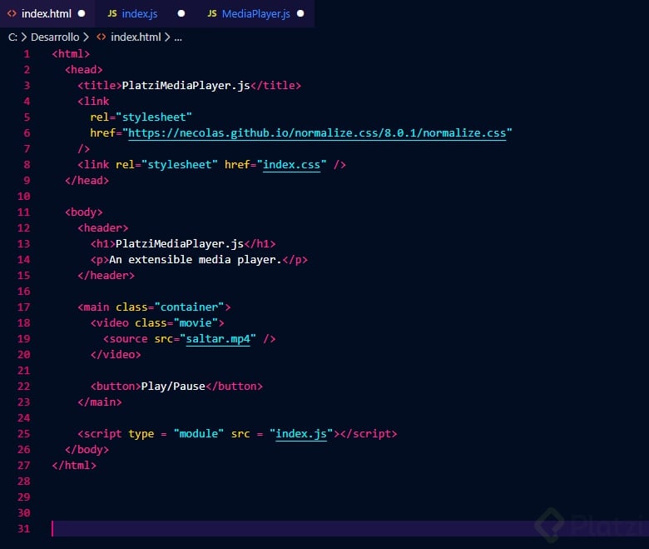Image resolution: width=649 pixels, height=549 pixels.
Task: Click unsaved dot on index.html tab
Action: (82, 13)
